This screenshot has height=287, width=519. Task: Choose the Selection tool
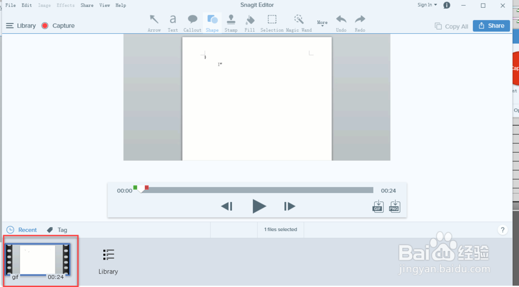272,23
